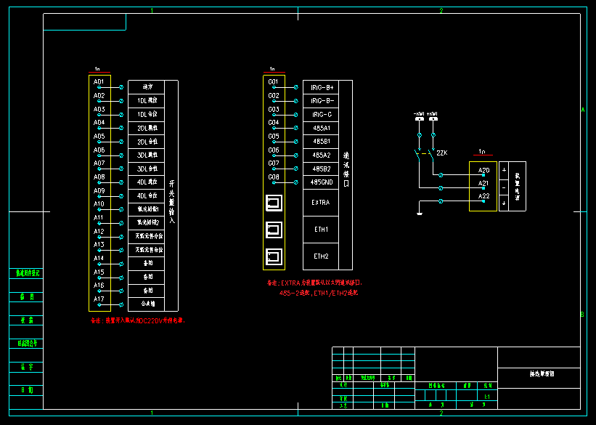Select the ETH2 Ethernet port symbol
The width and height of the screenshot is (596, 425).
[x=274, y=256]
